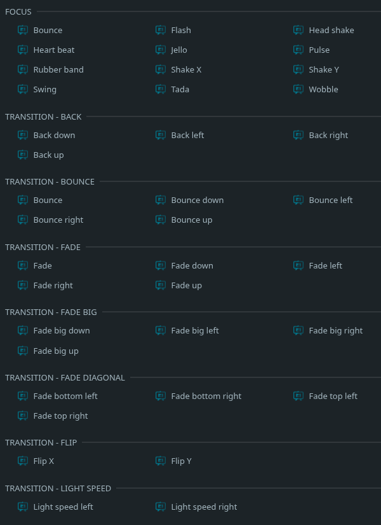The height and width of the screenshot is (525, 381).
Task: Click the icon beside Heart beat
Action: tap(23, 50)
